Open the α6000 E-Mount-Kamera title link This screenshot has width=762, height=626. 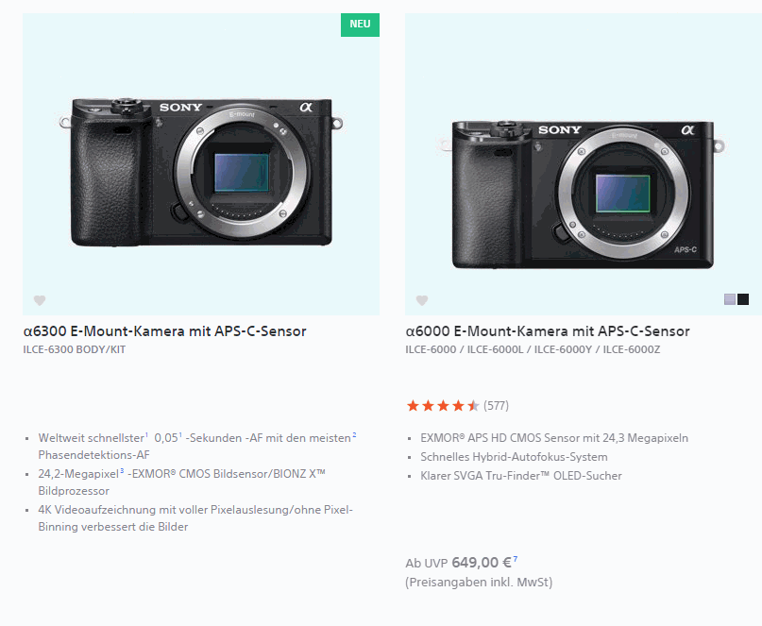[547, 331]
